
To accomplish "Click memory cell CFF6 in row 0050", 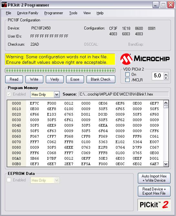I will click(154, 131).
